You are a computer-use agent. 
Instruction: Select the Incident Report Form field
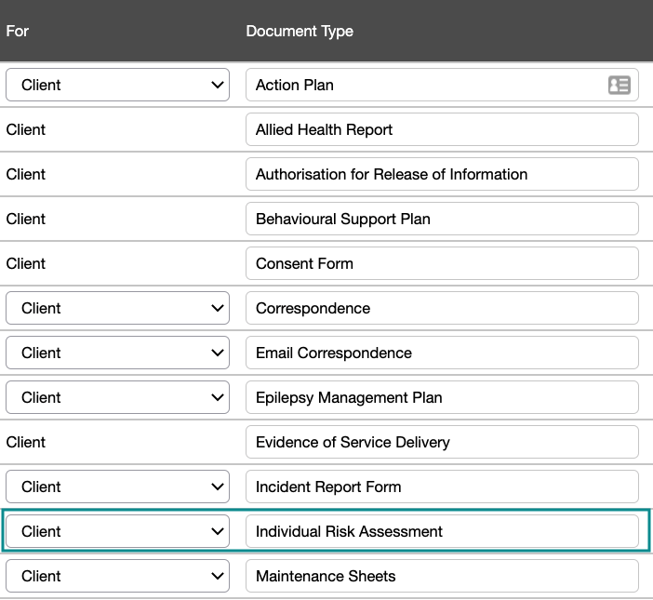pos(442,487)
